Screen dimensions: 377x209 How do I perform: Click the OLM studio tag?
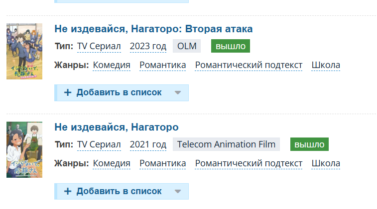[187, 46]
